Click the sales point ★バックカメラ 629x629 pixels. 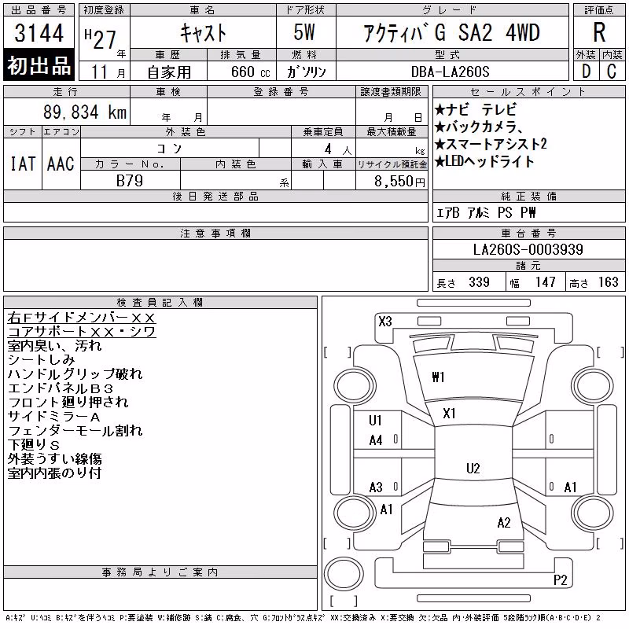[478, 127]
